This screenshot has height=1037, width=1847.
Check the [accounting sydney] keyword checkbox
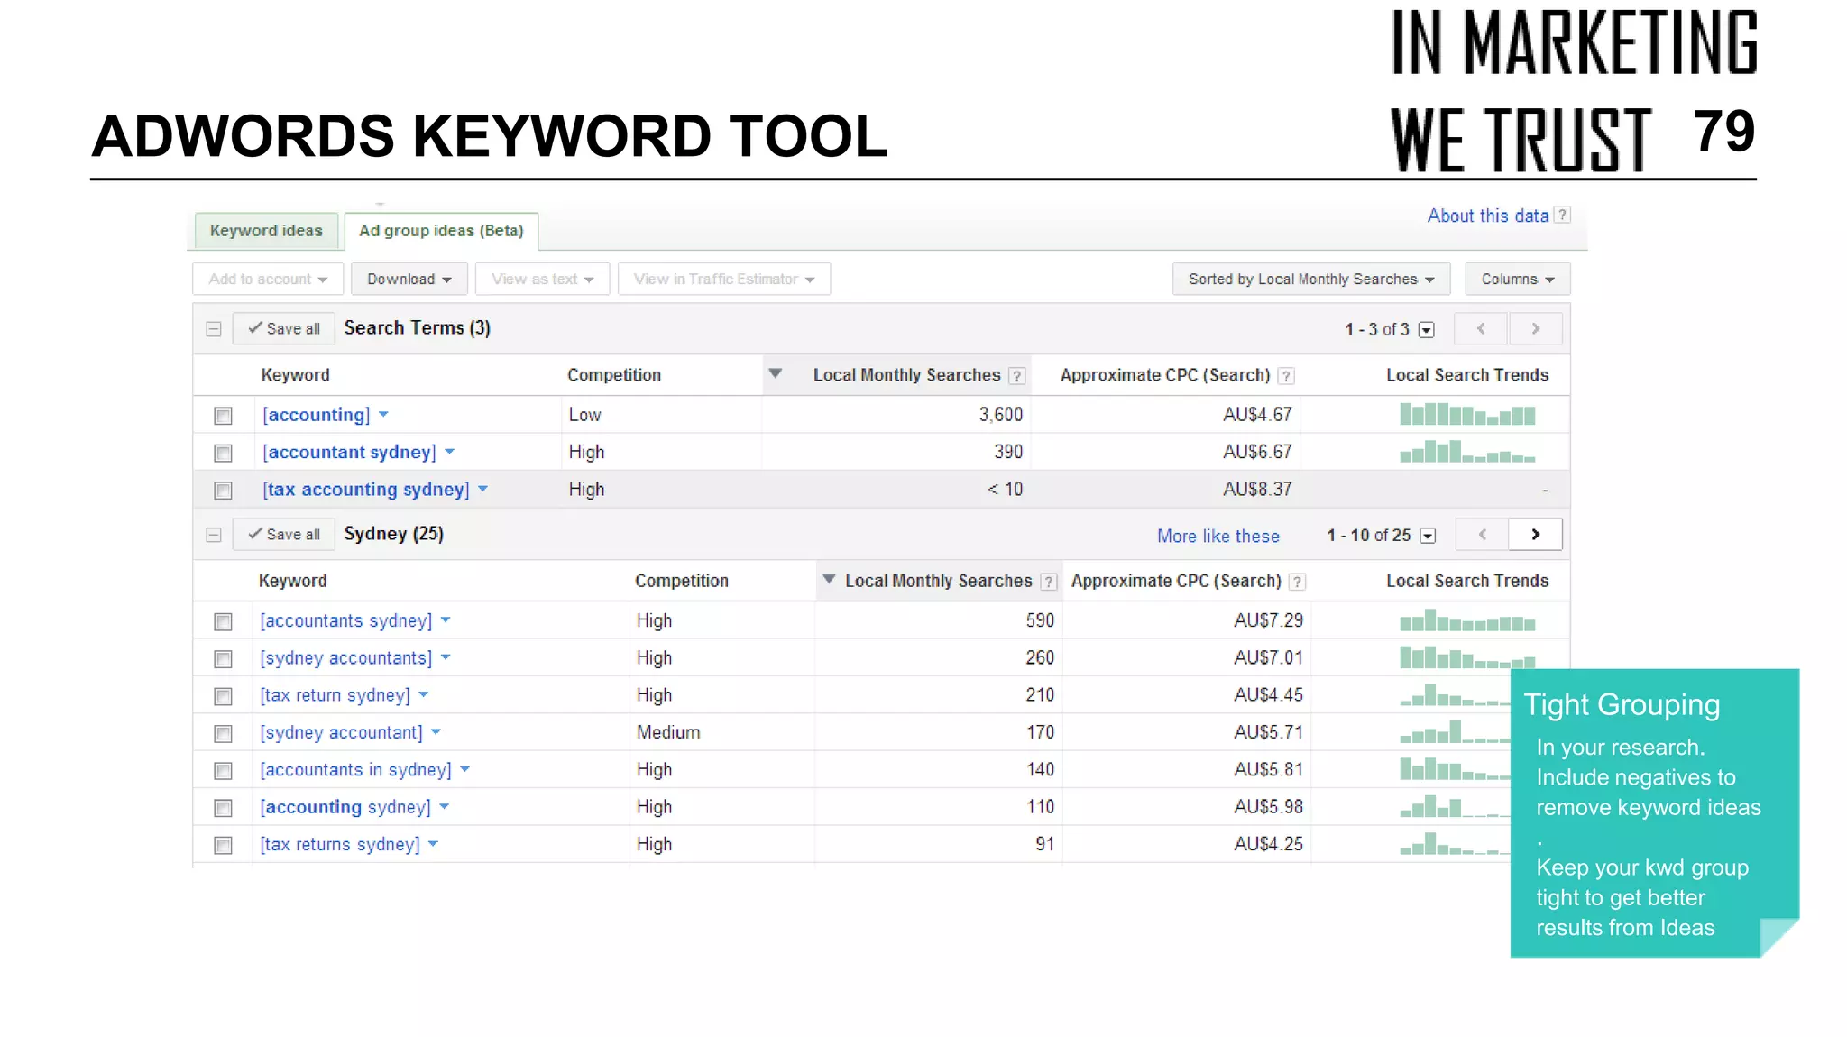(223, 808)
